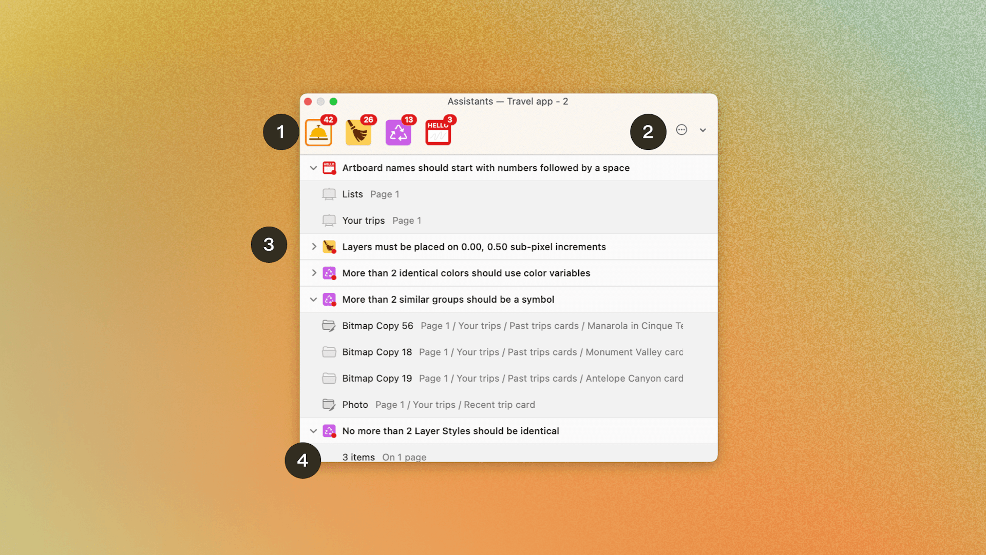Click the green zoom window button
The image size is (986, 555).
[333, 102]
